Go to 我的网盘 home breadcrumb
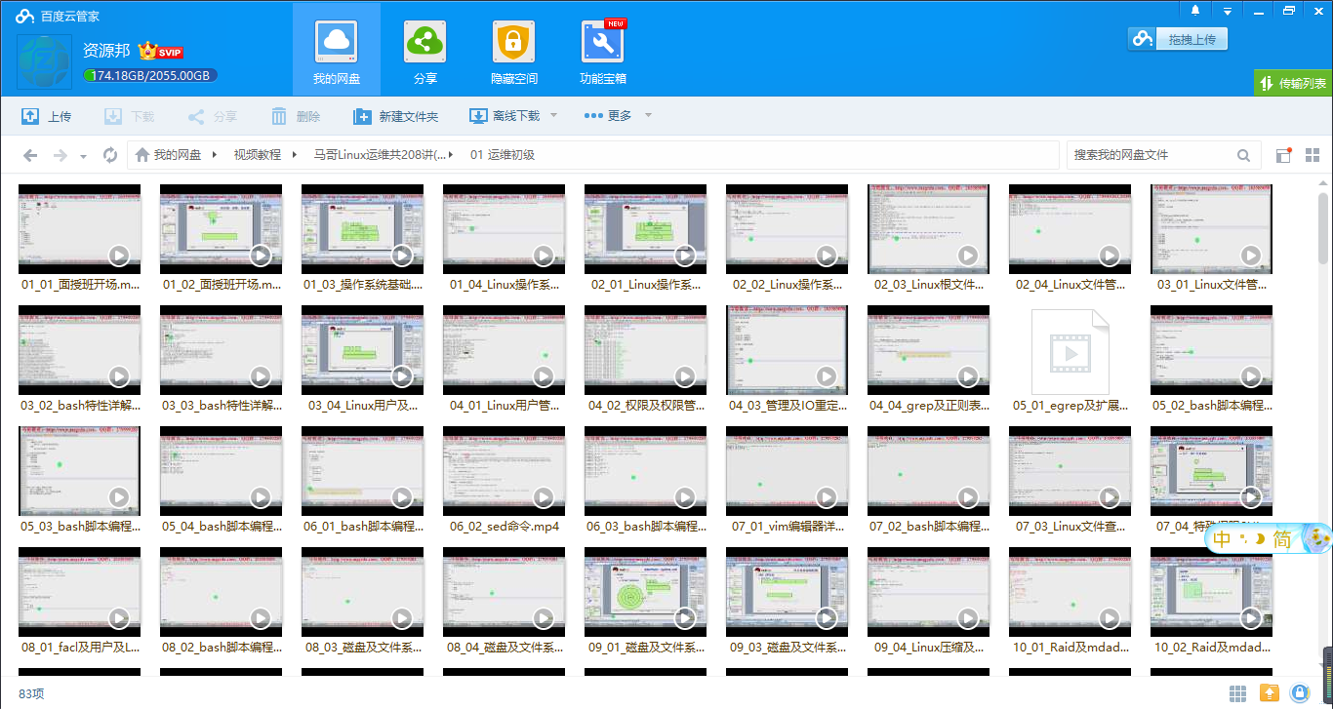The width and height of the screenshot is (1333, 709). point(168,155)
